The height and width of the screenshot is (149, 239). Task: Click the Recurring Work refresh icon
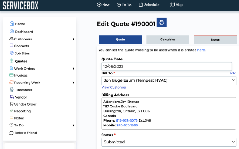[11, 82]
